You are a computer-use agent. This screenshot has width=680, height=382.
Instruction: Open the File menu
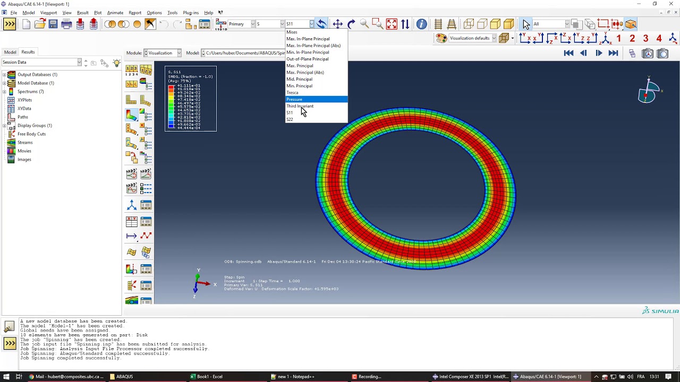(14, 13)
